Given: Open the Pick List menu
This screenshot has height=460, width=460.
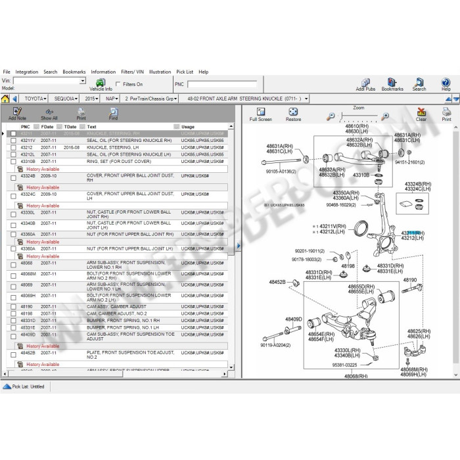Looking at the screenshot, I should (185, 72).
